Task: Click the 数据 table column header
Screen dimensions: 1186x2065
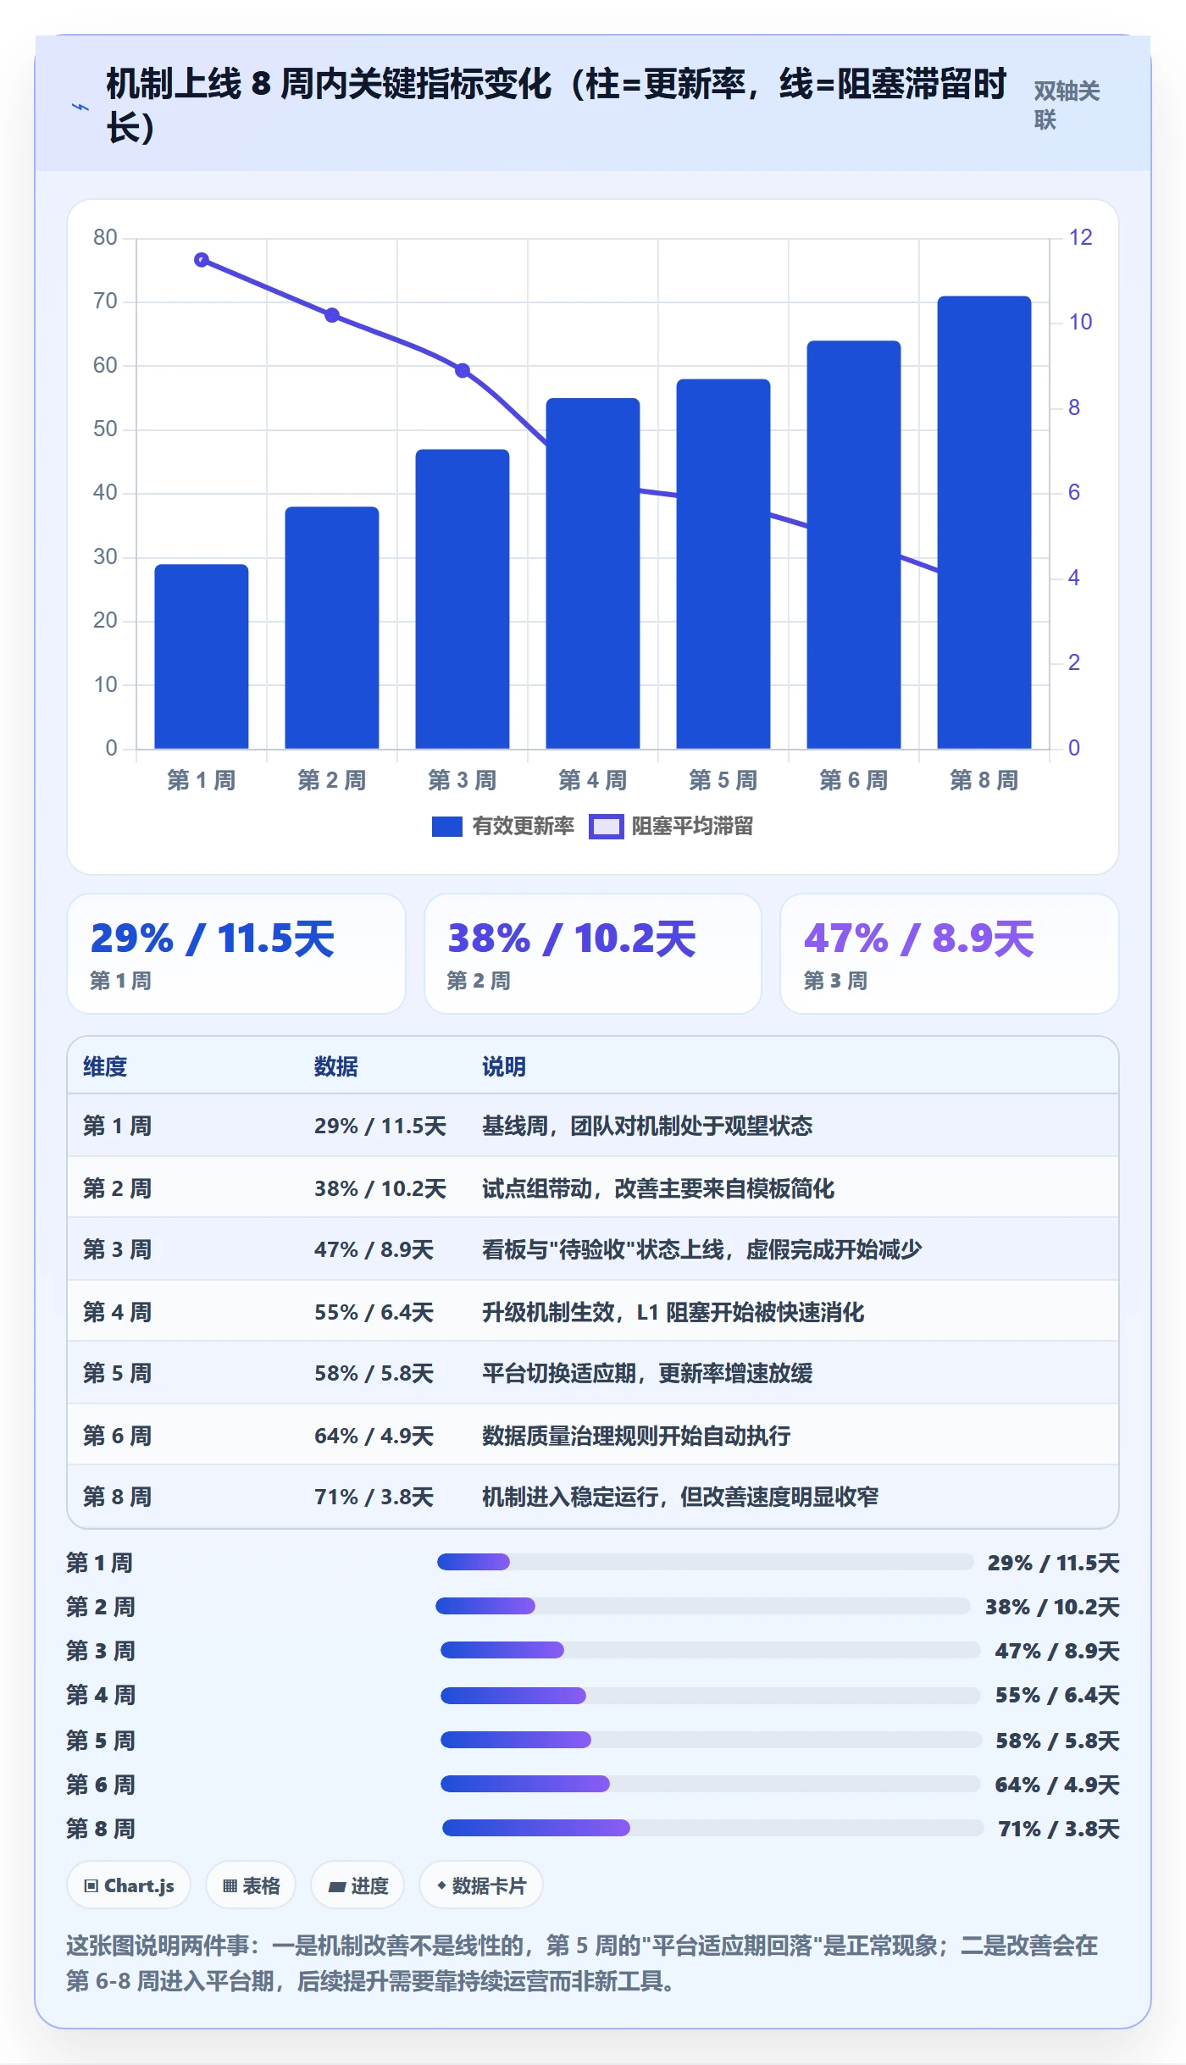Action: (x=336, y=1066)
